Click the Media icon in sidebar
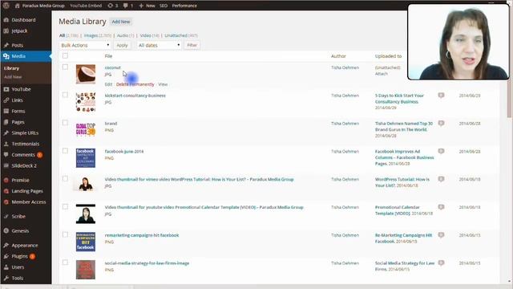The width and height of the screenshot is (513, 289). (x=6, y=56)
